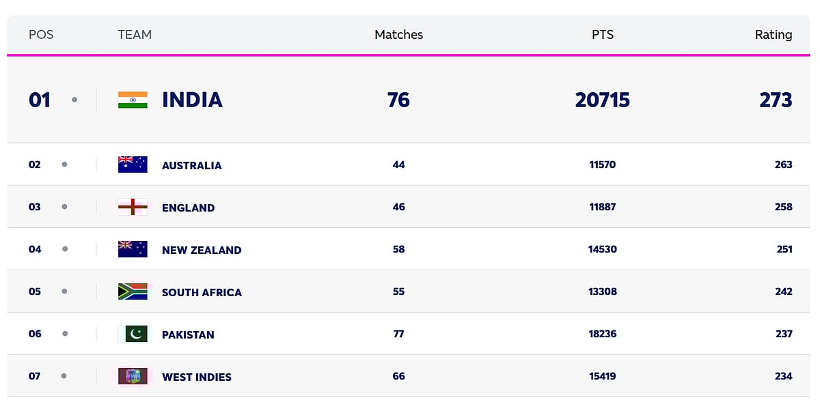Click England's 258 rating value

(783, 207)
